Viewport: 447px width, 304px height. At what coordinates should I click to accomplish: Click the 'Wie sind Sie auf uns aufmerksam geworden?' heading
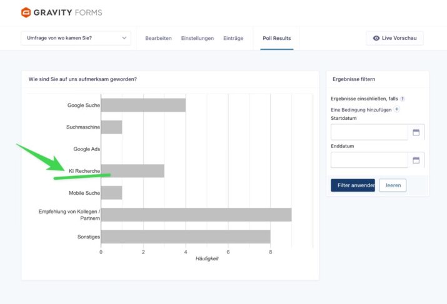[x=83, y=79]
